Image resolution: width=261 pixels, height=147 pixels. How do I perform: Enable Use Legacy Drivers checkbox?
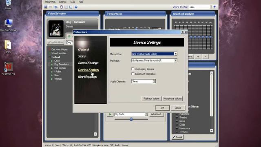[133, 69]
